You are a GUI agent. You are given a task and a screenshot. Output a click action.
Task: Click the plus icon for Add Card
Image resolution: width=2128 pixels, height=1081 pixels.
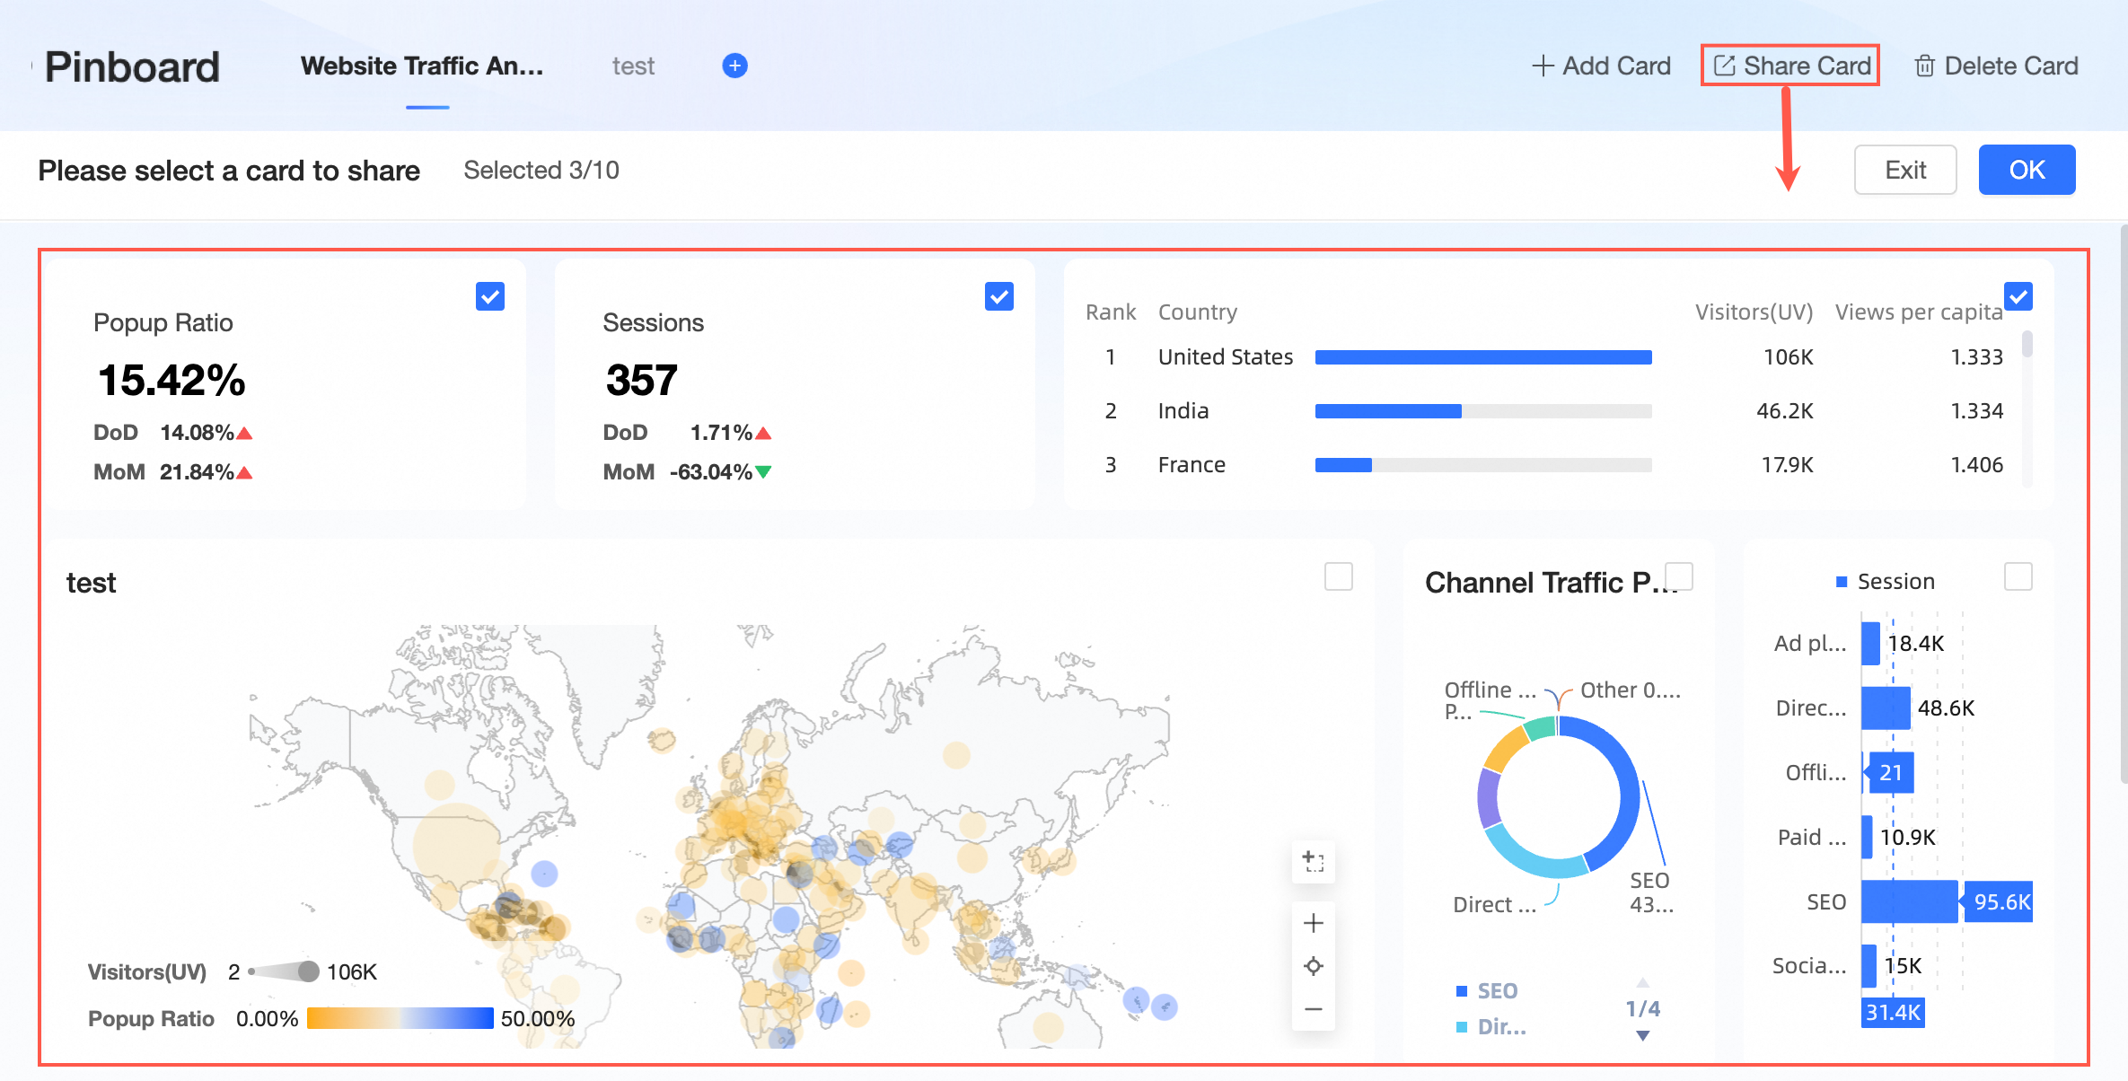(1542, 66)
